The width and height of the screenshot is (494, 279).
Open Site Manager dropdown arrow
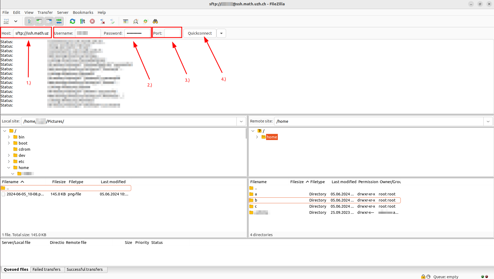[x=16, y=21]
